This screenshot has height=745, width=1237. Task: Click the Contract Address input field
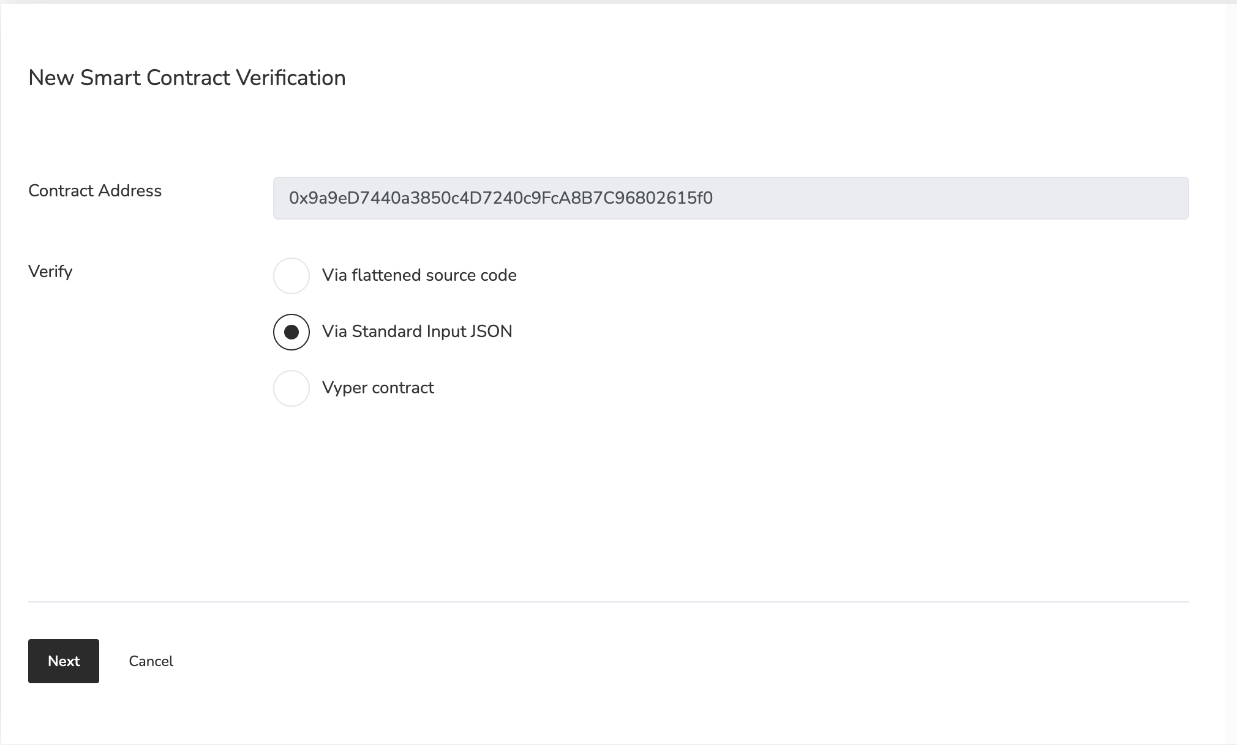point(730,198)
